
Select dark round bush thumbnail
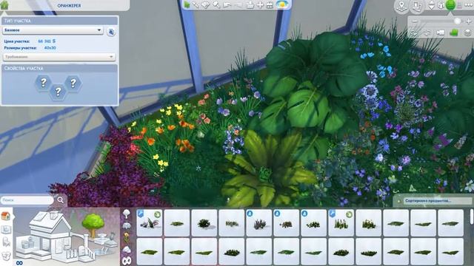204,223
